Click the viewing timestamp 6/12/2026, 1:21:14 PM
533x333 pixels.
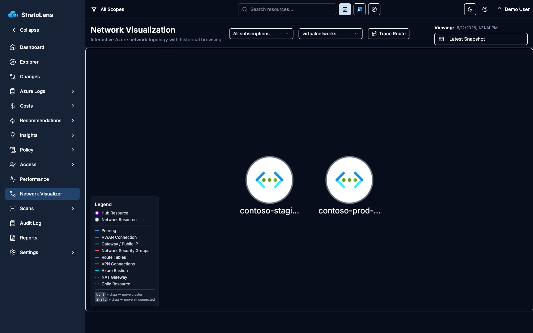coord(477,28)
